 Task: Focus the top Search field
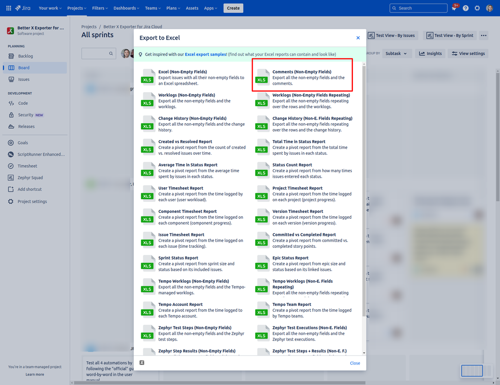coord(418,8)
